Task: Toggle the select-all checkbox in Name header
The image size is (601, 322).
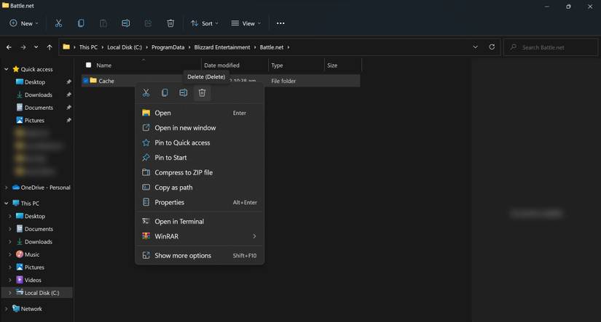Action: [x=89, y=65]
